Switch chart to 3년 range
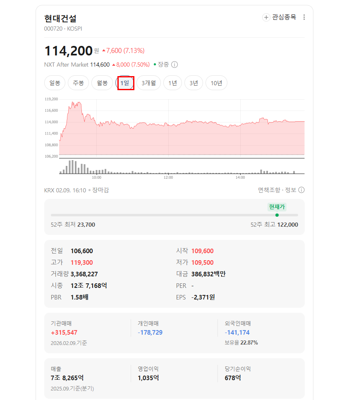The width and height of the screenshot is (337, 400). [x=194, y=83]
